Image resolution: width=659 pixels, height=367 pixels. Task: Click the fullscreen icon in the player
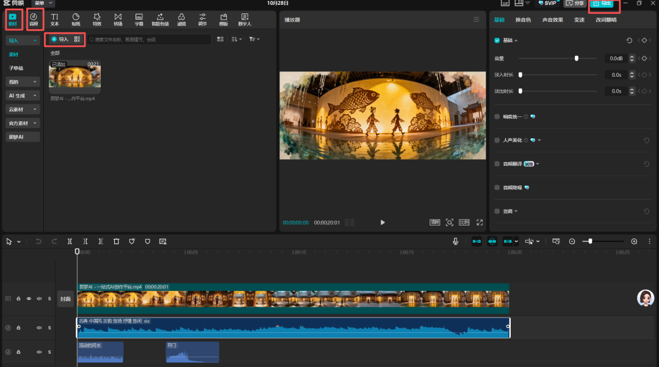(480, 223)
